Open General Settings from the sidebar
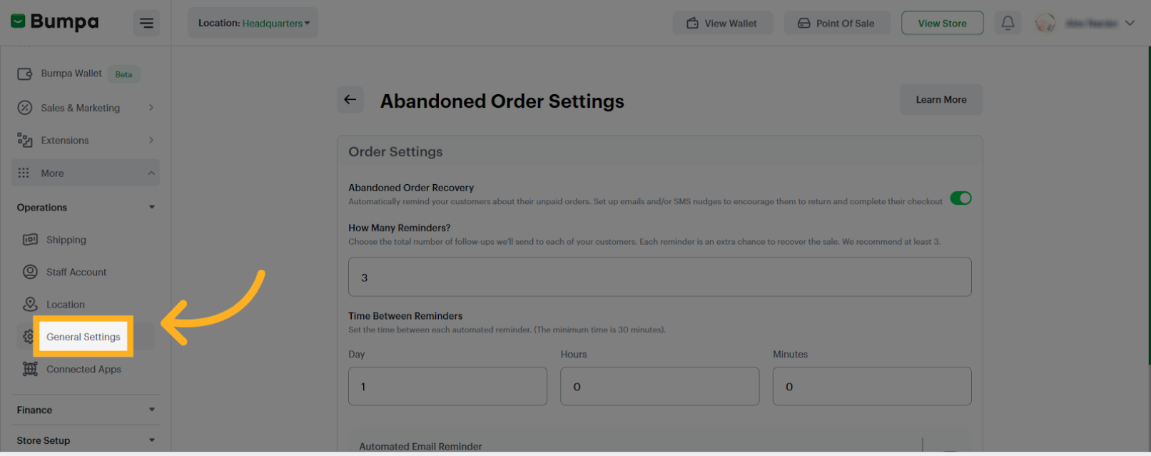 83,336
